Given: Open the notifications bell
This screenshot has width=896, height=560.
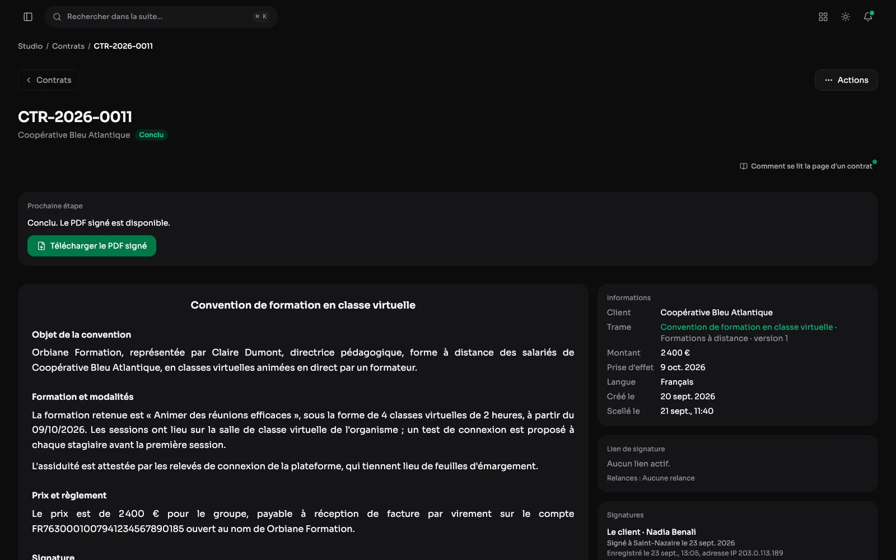Looking at the screenshot, I should pyautogui.click(x=868, y=17).
